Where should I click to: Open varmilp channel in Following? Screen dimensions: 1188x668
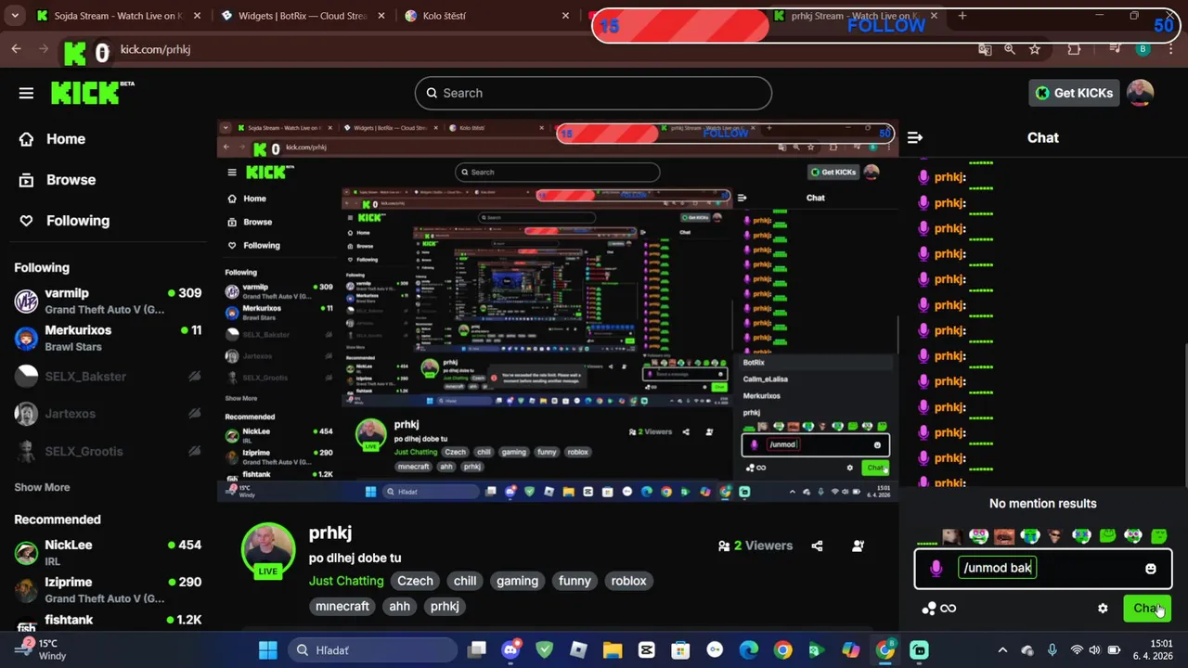(x=107, y=301)
